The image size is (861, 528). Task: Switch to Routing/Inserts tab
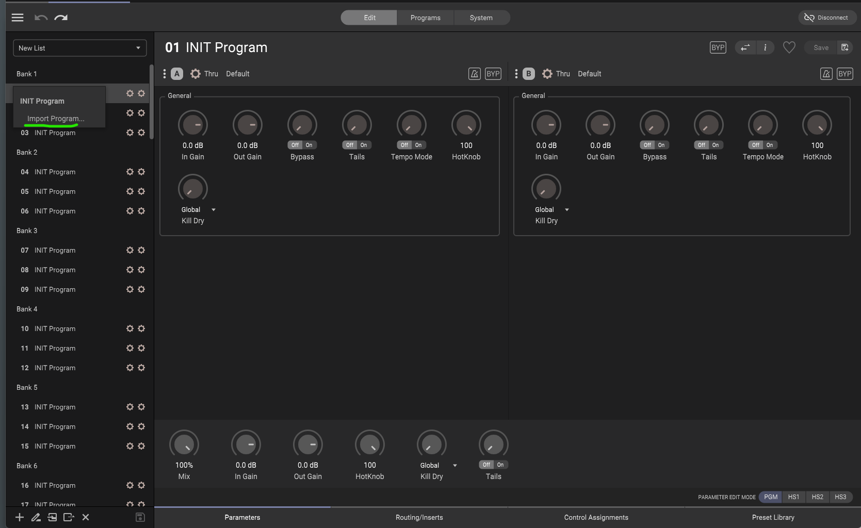(x=419, y=517)
